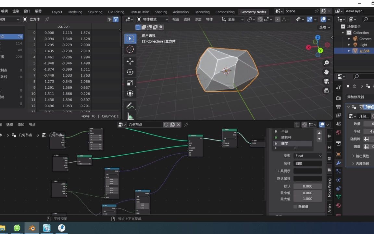Image resolution: width=374 pixels, height=234 pixels.
Task: Open World Properties with the globe icon
Action: (338, 132)
